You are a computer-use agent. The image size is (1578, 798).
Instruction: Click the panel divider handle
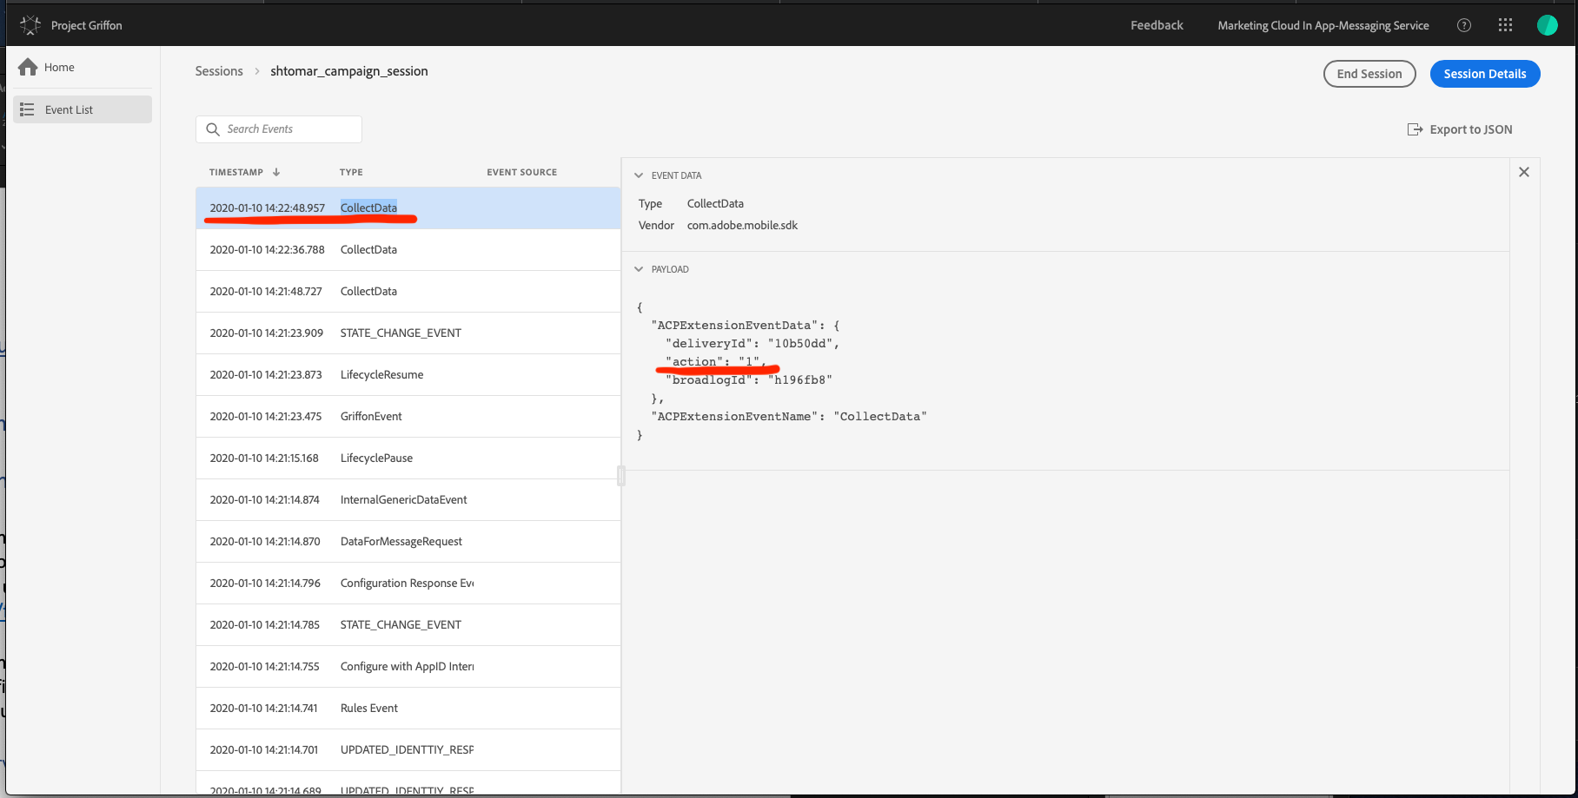coord(621,476)
